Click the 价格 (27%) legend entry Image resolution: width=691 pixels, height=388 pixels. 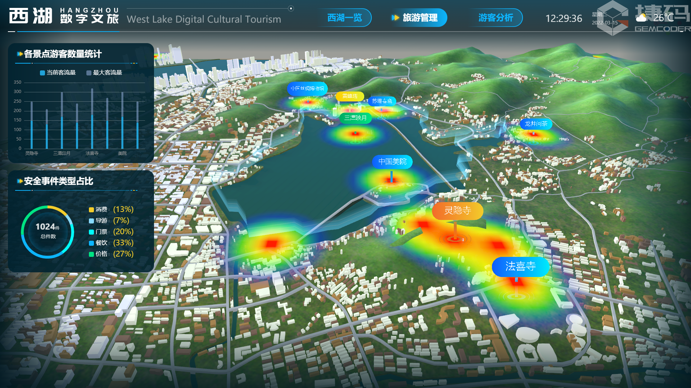(111, 254)
